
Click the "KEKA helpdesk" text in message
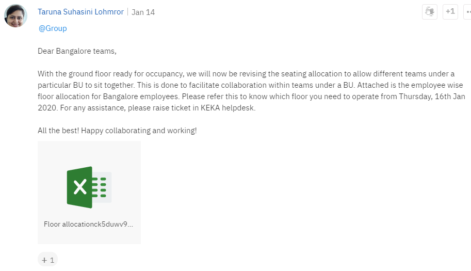228,108
